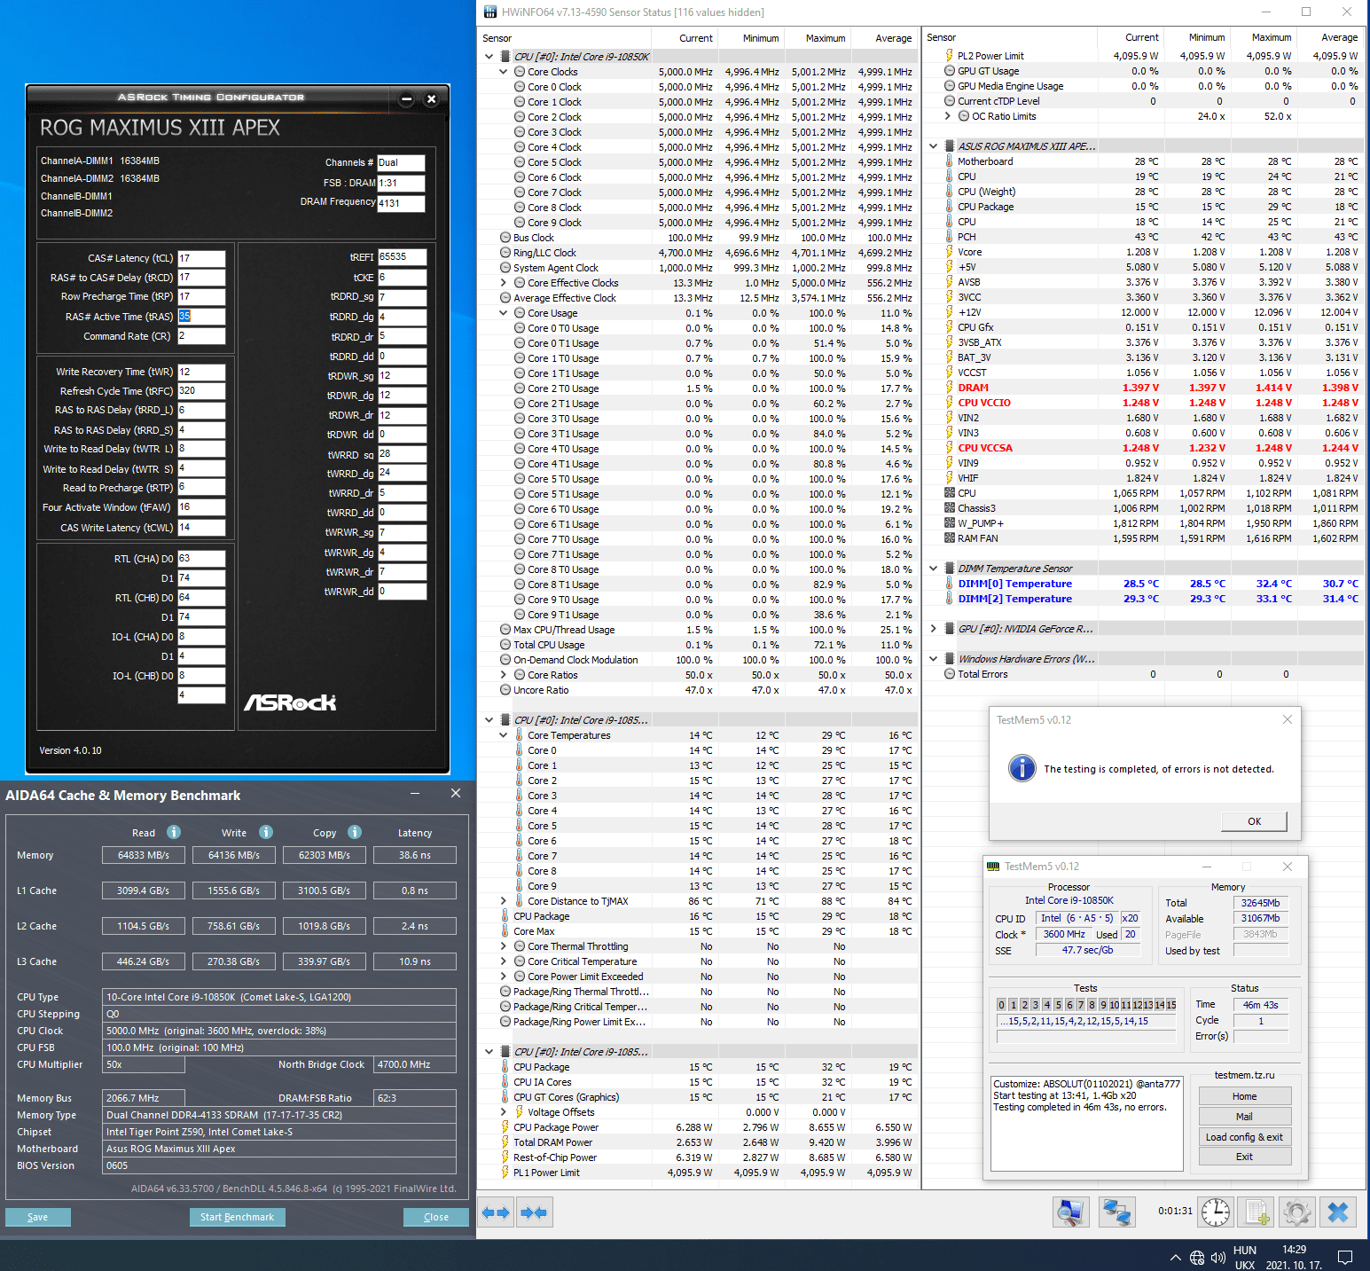Image resolution: width=1370 pixels, height=1271 pixels.
Task: Click Sensor column header in right pane
Action: click(1010, 37)
